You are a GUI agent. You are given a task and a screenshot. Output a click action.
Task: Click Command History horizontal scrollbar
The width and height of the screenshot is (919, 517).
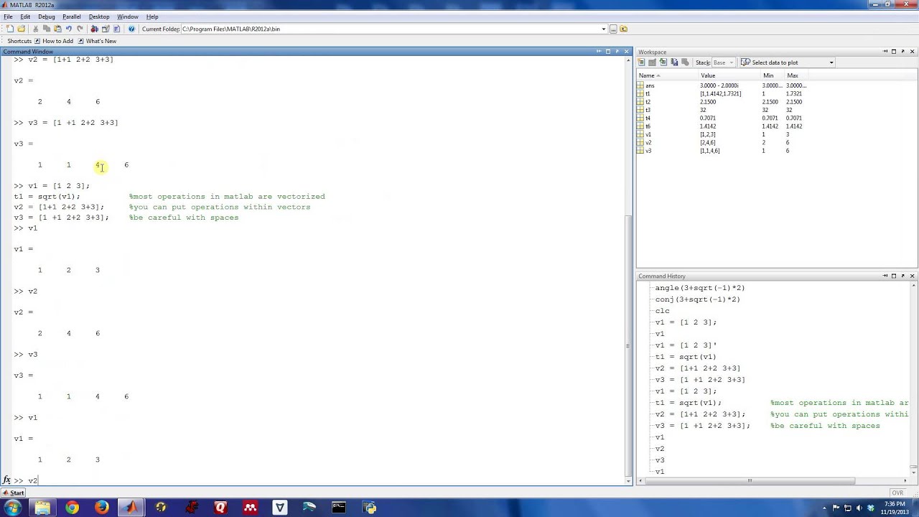(750, 481)
